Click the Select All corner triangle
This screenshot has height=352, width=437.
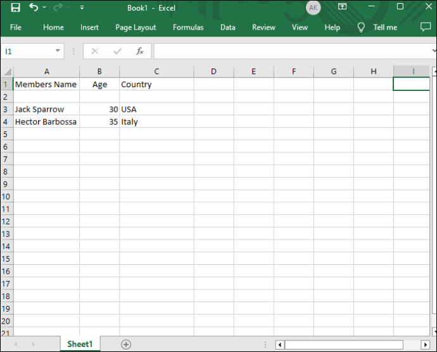(x=7, y=71)
